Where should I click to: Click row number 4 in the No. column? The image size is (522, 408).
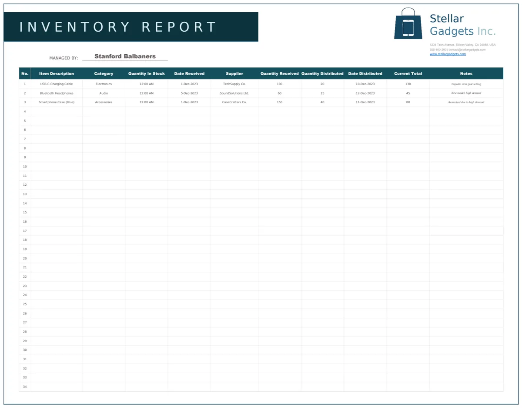coord(25,112)
